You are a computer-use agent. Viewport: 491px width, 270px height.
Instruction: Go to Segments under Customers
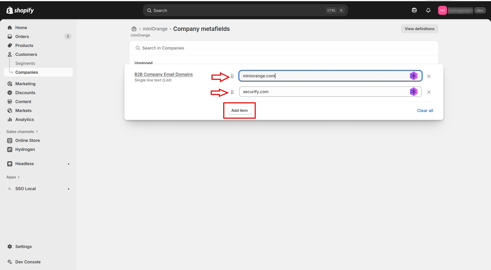[x=25, y=63]
